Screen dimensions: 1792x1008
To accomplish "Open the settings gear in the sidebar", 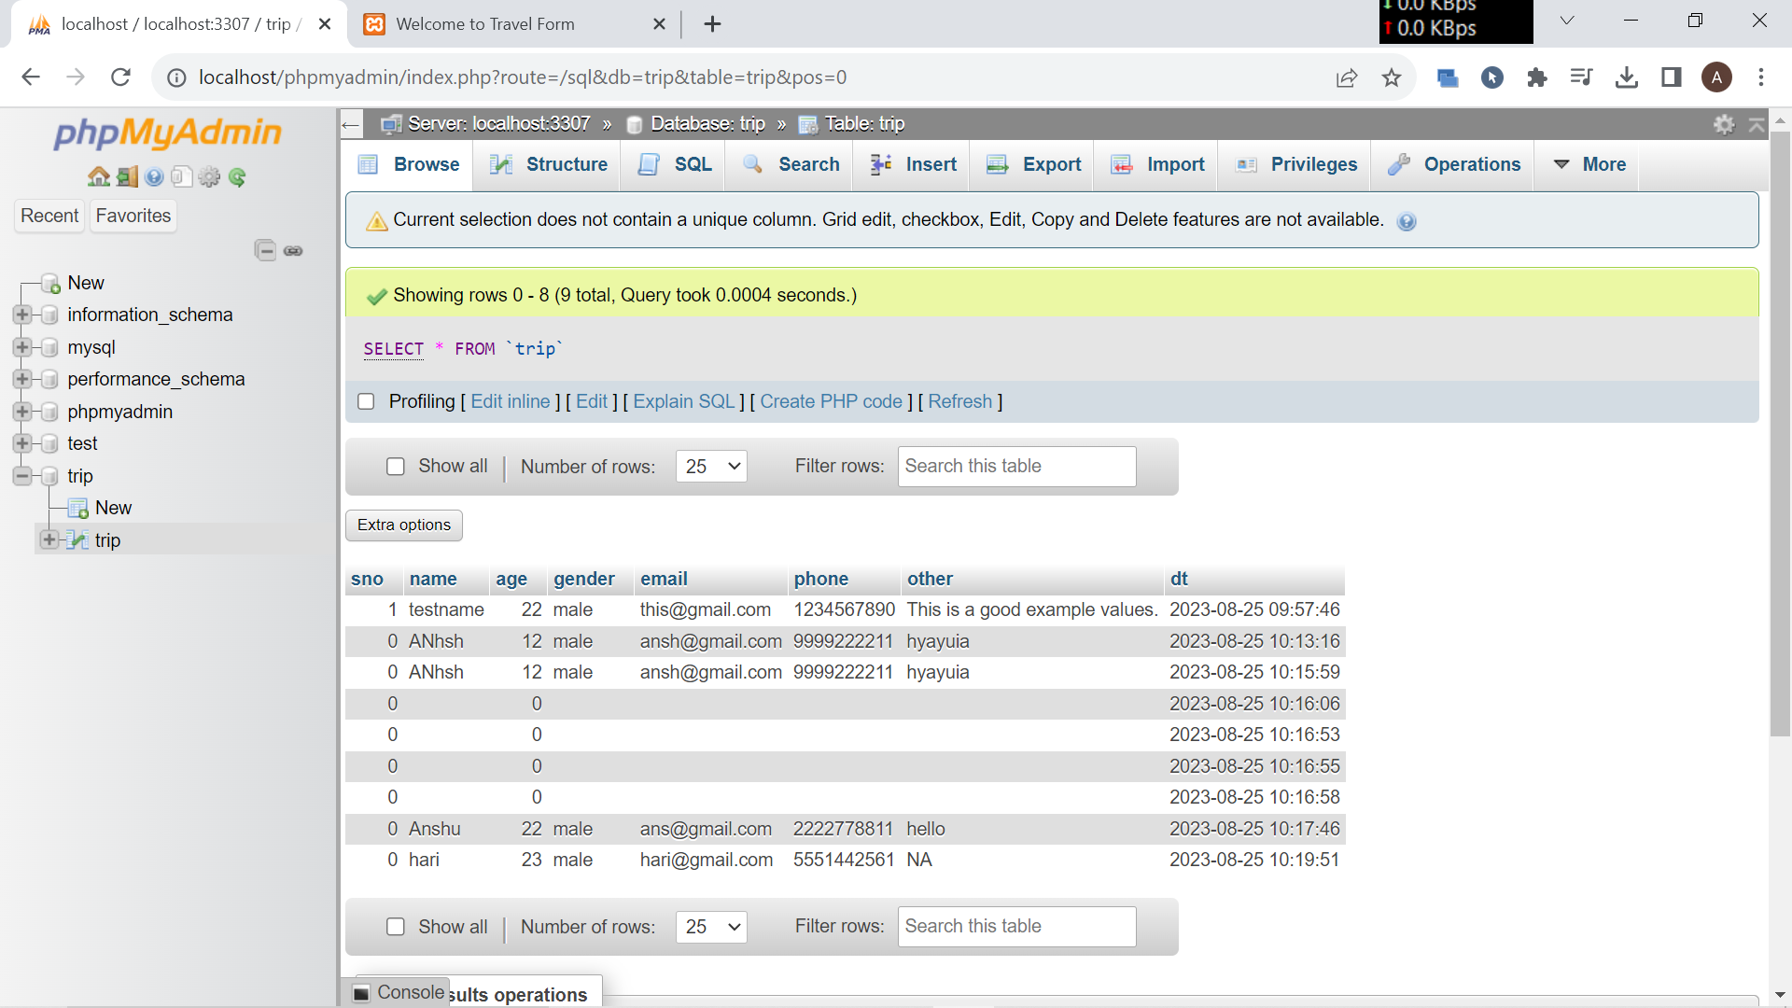I will tap(209, 177).
